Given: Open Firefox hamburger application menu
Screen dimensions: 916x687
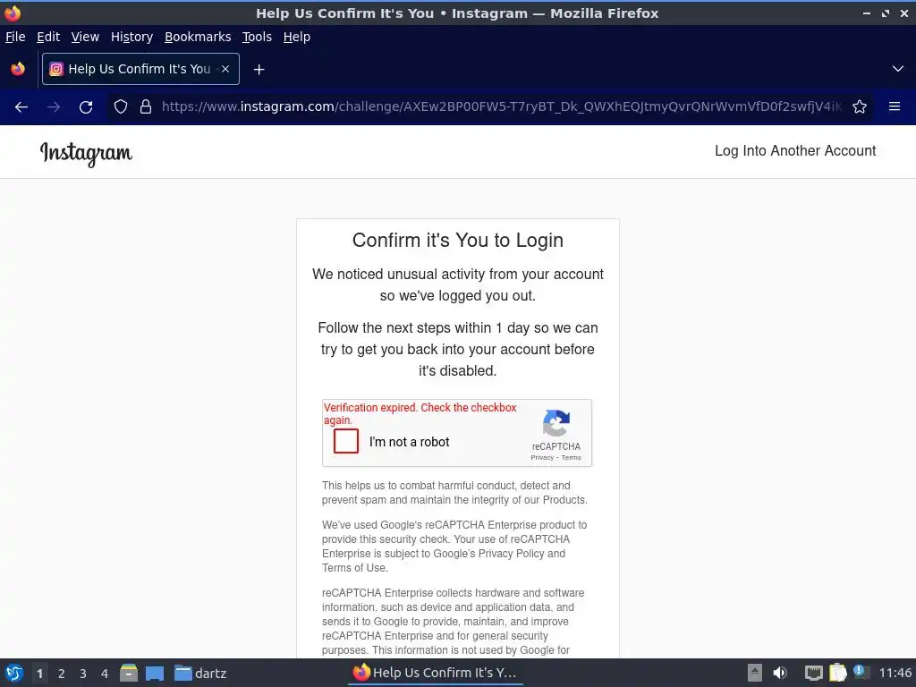Looking at the screenshot, I should click(894, 106).
